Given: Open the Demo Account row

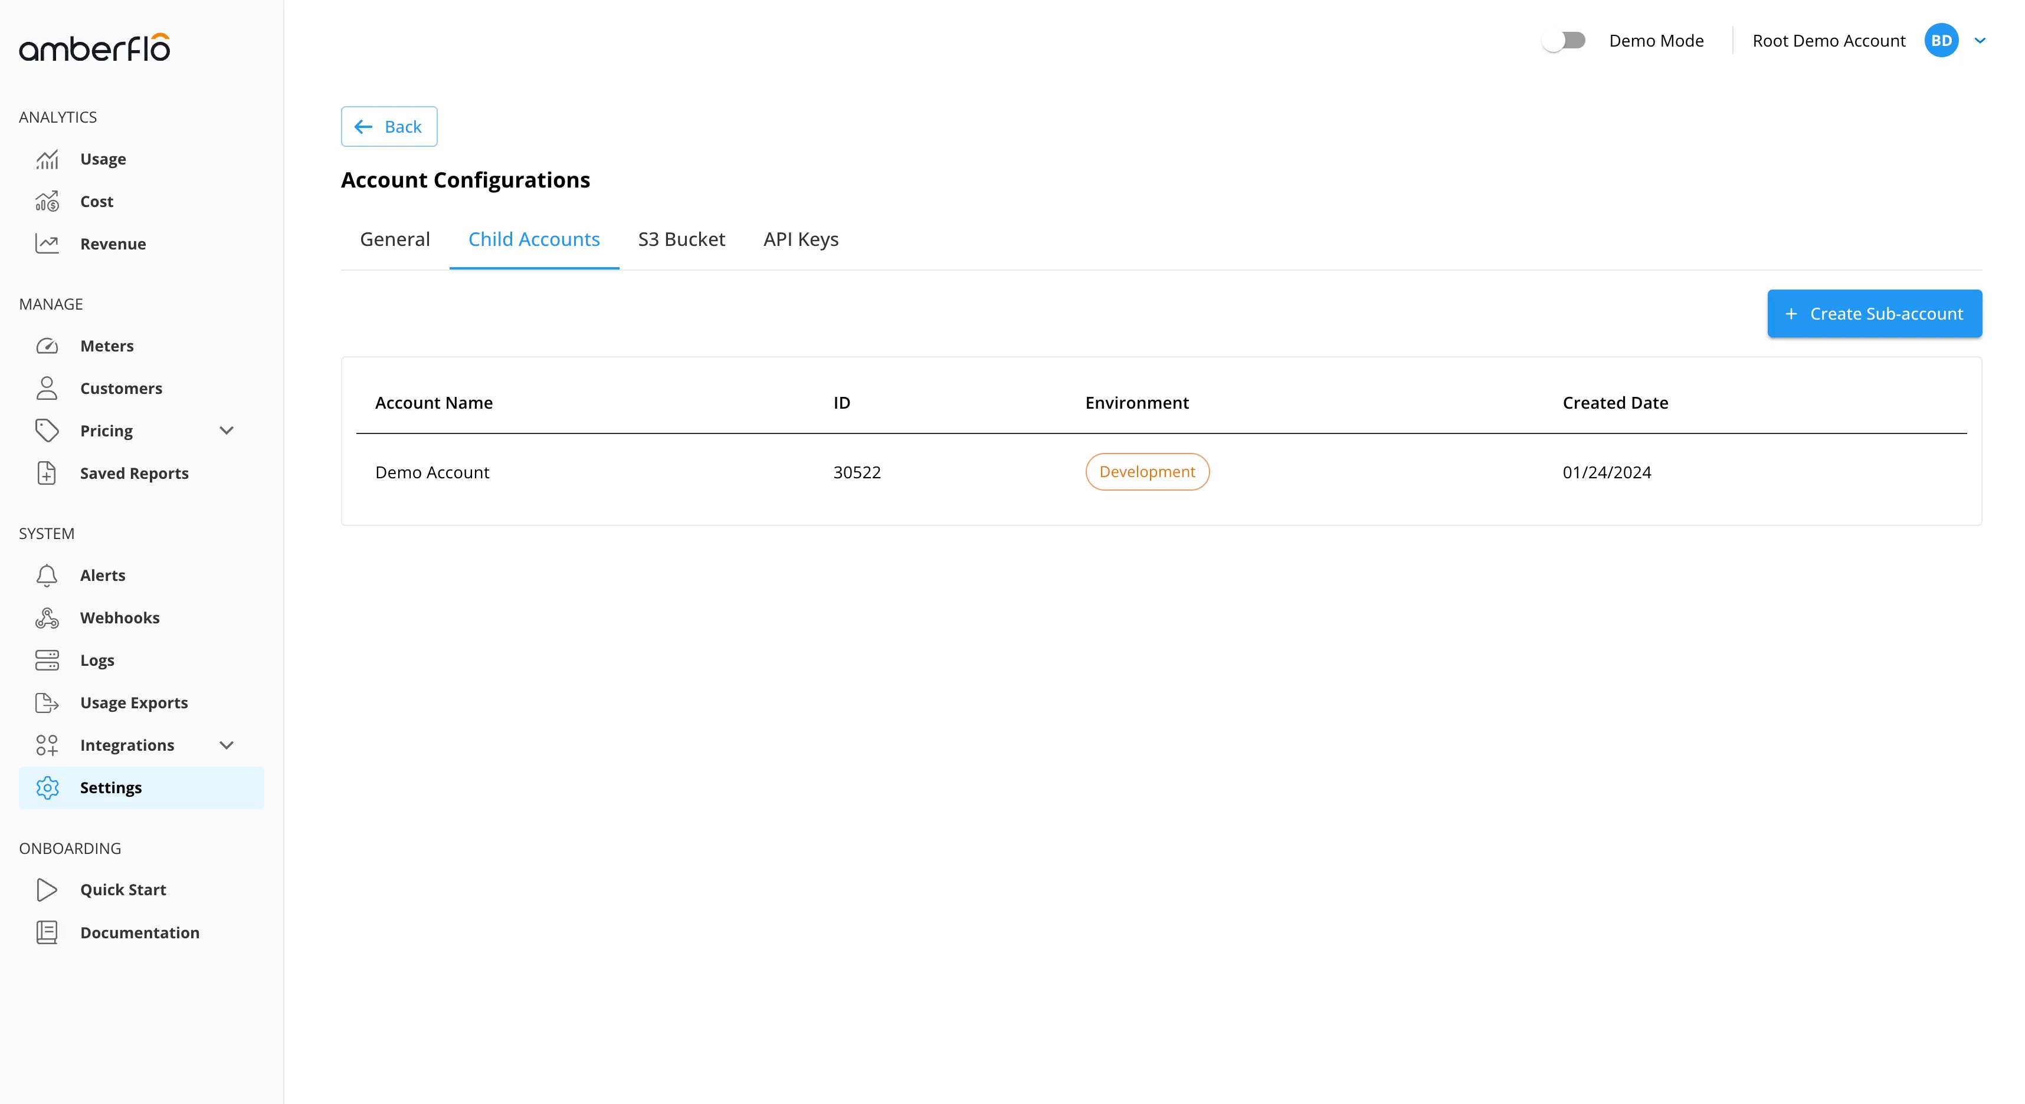Looking at the screenshot, I should pyautogui.click(x=1161, y=471).
